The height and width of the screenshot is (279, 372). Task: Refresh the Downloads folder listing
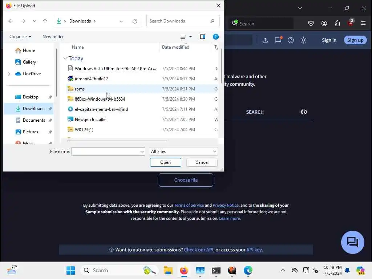point(135,21)
